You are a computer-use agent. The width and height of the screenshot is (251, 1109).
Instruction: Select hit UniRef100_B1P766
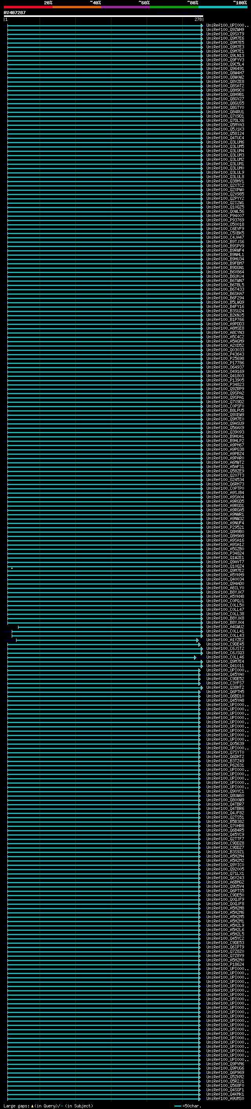pos(225,319)
